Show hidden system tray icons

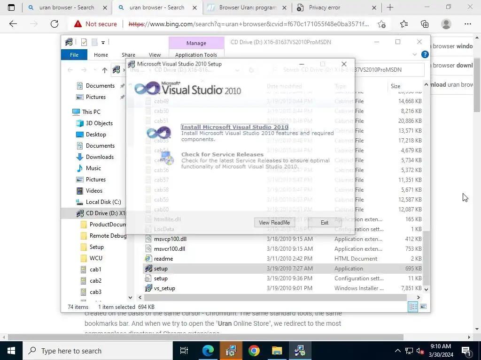397,351
